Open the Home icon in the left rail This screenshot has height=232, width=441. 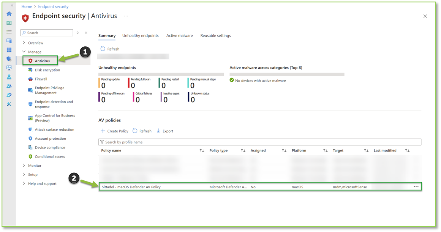pyautogui.click(x=9, y=14)
